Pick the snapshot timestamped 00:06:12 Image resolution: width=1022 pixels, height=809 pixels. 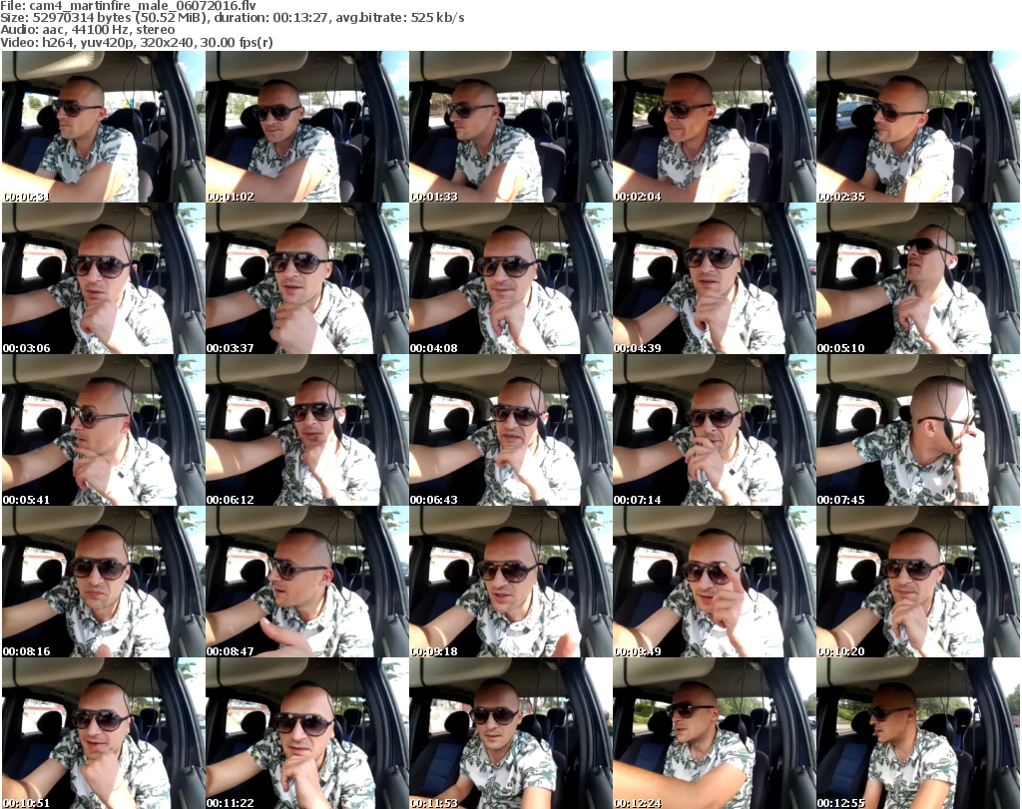307,430
